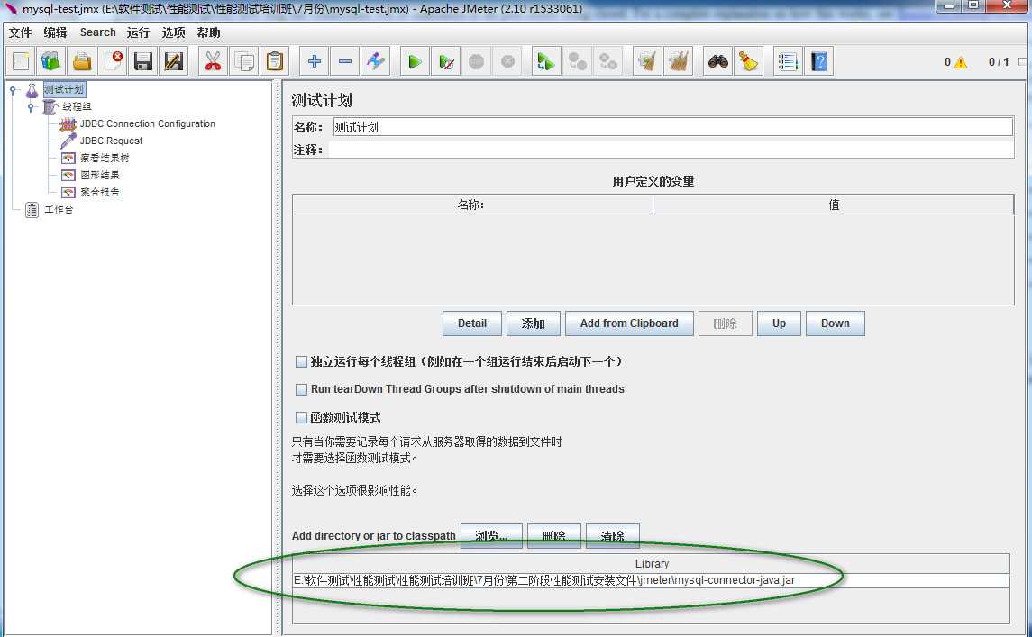This screenshot has width=1032, height=637.
Task: Click the Open file folder icon
Action: [x=82, y=62]
